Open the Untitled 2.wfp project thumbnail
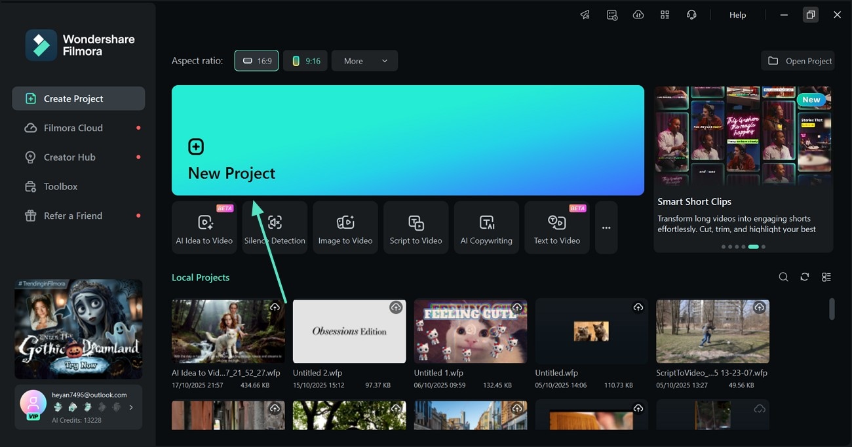The width and height of the screenshot is (852, 447). (349, 331)
